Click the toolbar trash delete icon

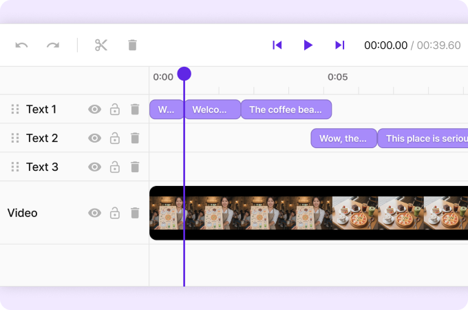(132, 45)
